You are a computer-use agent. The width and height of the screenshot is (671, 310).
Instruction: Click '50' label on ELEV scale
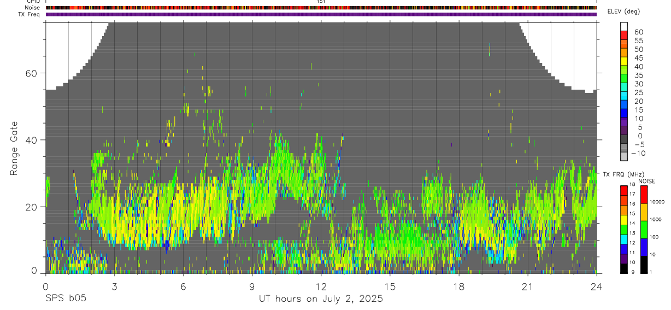pyautogui.click(x=638, y=49)
